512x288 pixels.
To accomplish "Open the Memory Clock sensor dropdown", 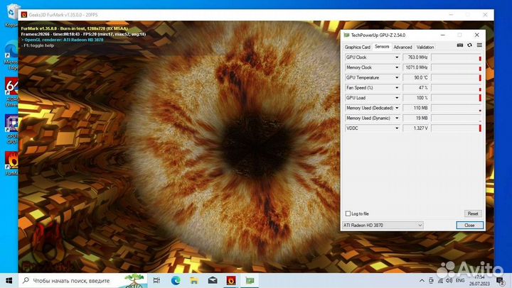I will pyautogui.click(x=397, y=67).
